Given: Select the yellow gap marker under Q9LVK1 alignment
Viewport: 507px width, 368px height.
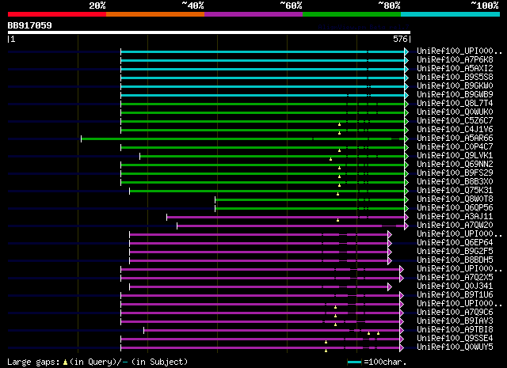Looking at the screenshot, I should pos(331,159).
